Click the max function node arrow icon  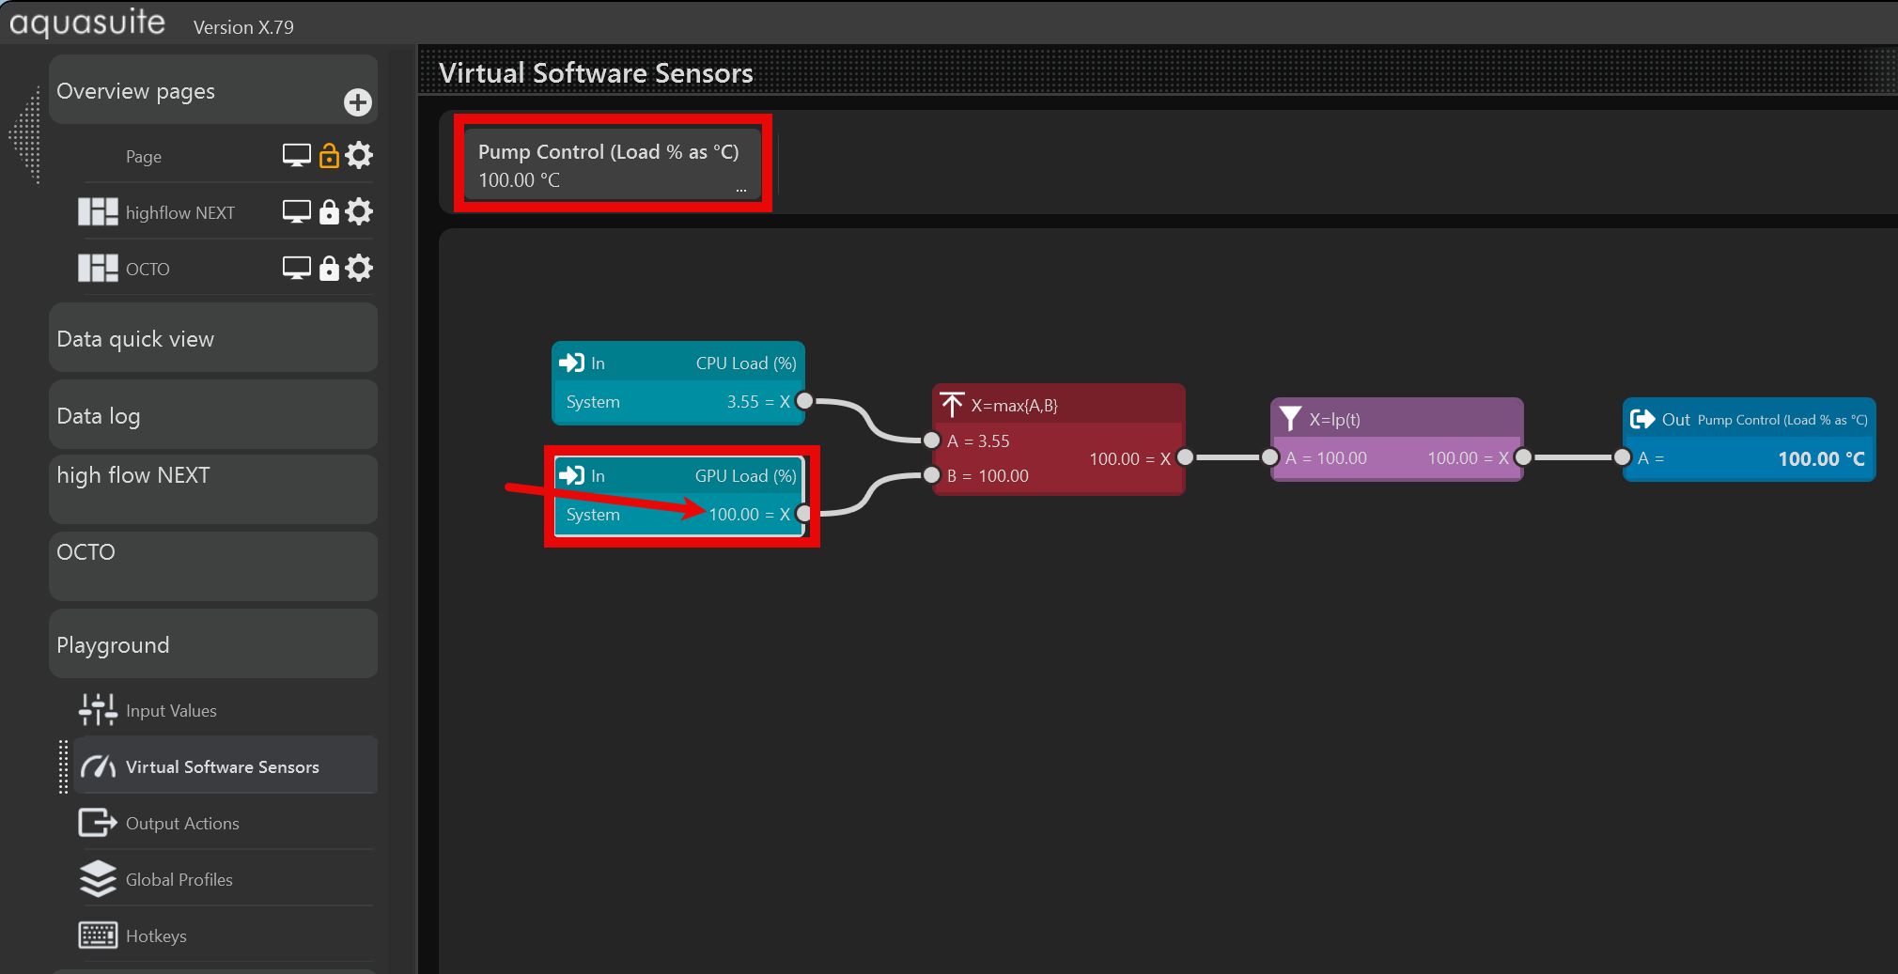pos(952,405)
